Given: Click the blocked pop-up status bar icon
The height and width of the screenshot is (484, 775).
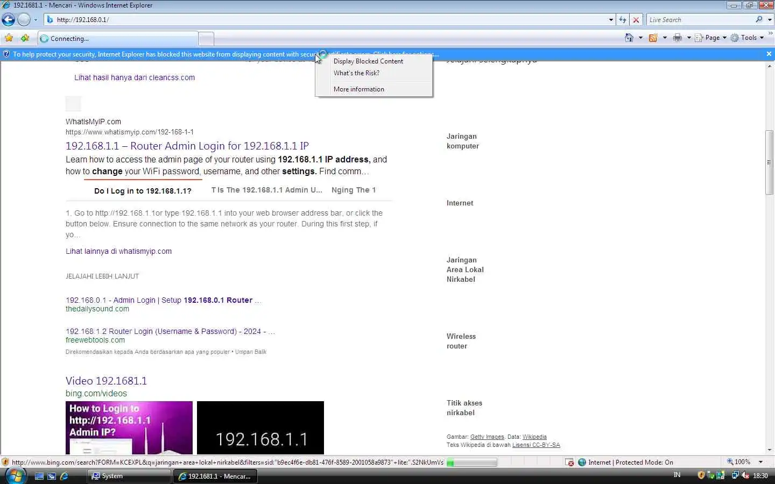Looking at the screenshot, I should tap(569, 462).
